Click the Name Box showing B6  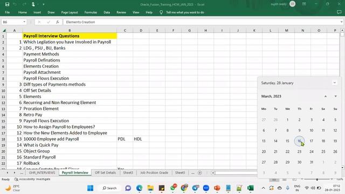[x=12, y=22]
